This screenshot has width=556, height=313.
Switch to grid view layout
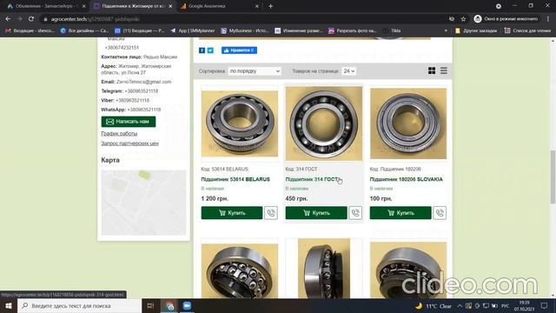432,70
